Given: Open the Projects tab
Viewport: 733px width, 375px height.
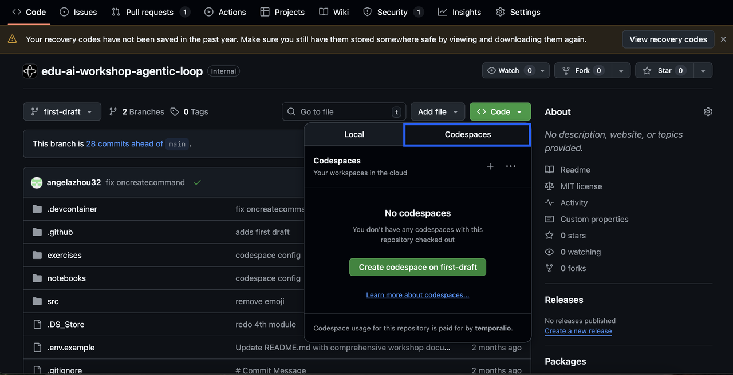Looking at the screenshot, I should click(x=282, y=12).
